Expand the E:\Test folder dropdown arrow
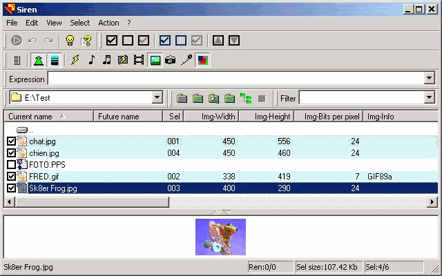This screenshot has height=276, width=442. (x=157, y=97)
